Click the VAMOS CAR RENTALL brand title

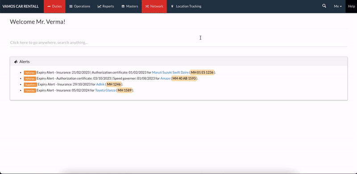[x=21, y=6]
